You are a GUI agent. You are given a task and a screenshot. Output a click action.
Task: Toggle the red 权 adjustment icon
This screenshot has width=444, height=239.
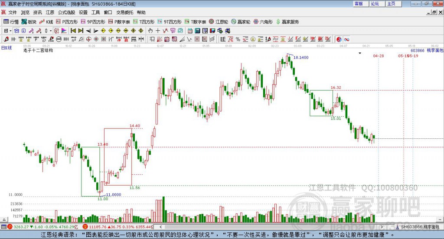pyautogui.click(x=56, y=31)
